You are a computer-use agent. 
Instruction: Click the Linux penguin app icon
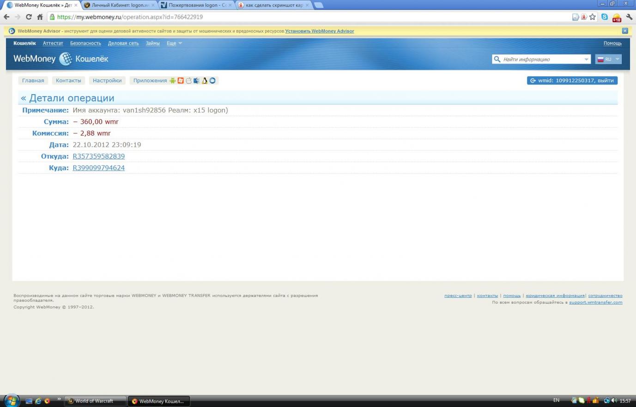point(205,81)
